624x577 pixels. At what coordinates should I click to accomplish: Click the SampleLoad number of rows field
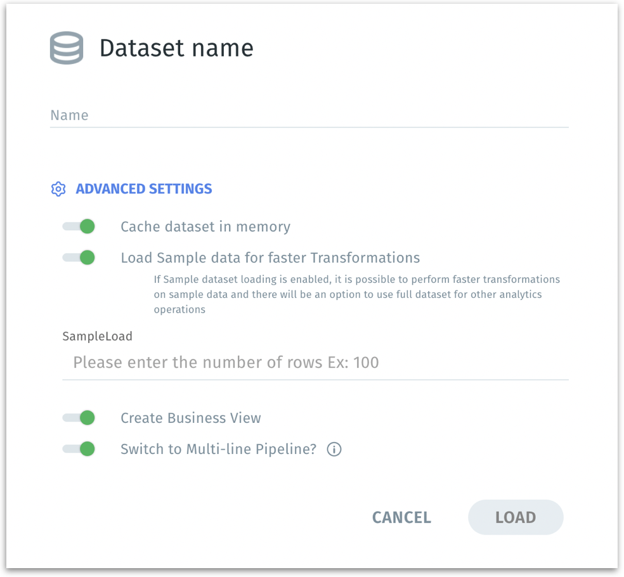(315, 363)
